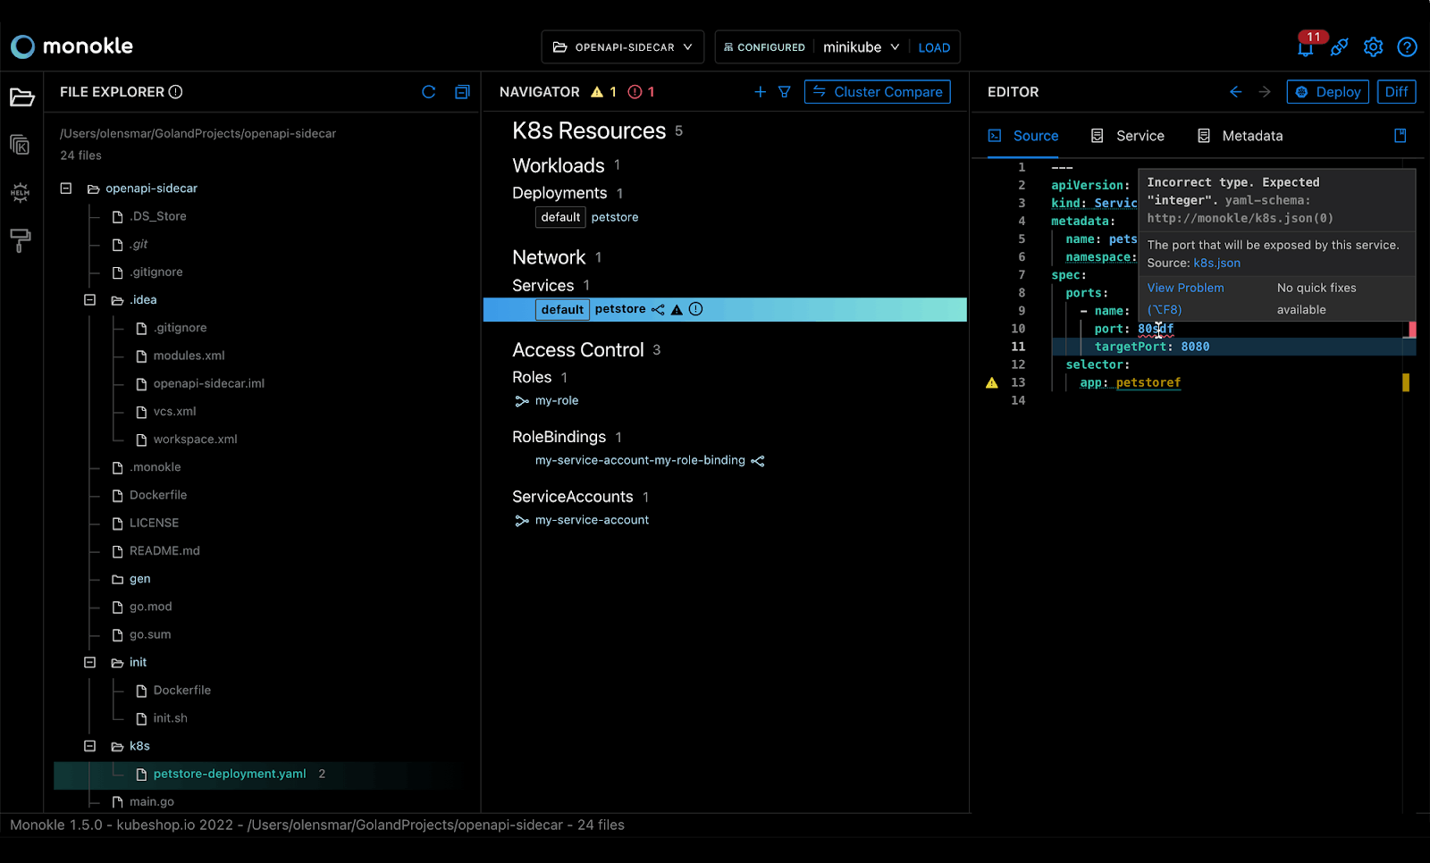Click the File Explorer info icon
This screenshot has width=1430, height=863.
point(176,92)
